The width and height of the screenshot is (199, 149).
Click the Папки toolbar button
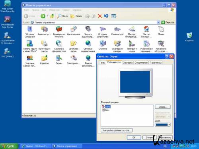[x=76, y=16]
